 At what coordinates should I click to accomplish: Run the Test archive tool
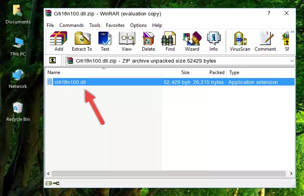point(105,41)
